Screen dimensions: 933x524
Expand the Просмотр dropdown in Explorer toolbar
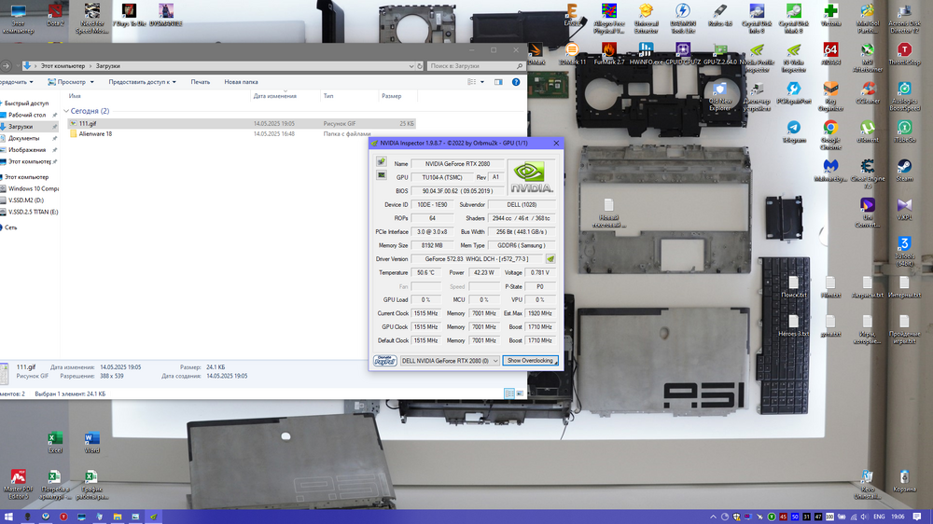(70, 82)
